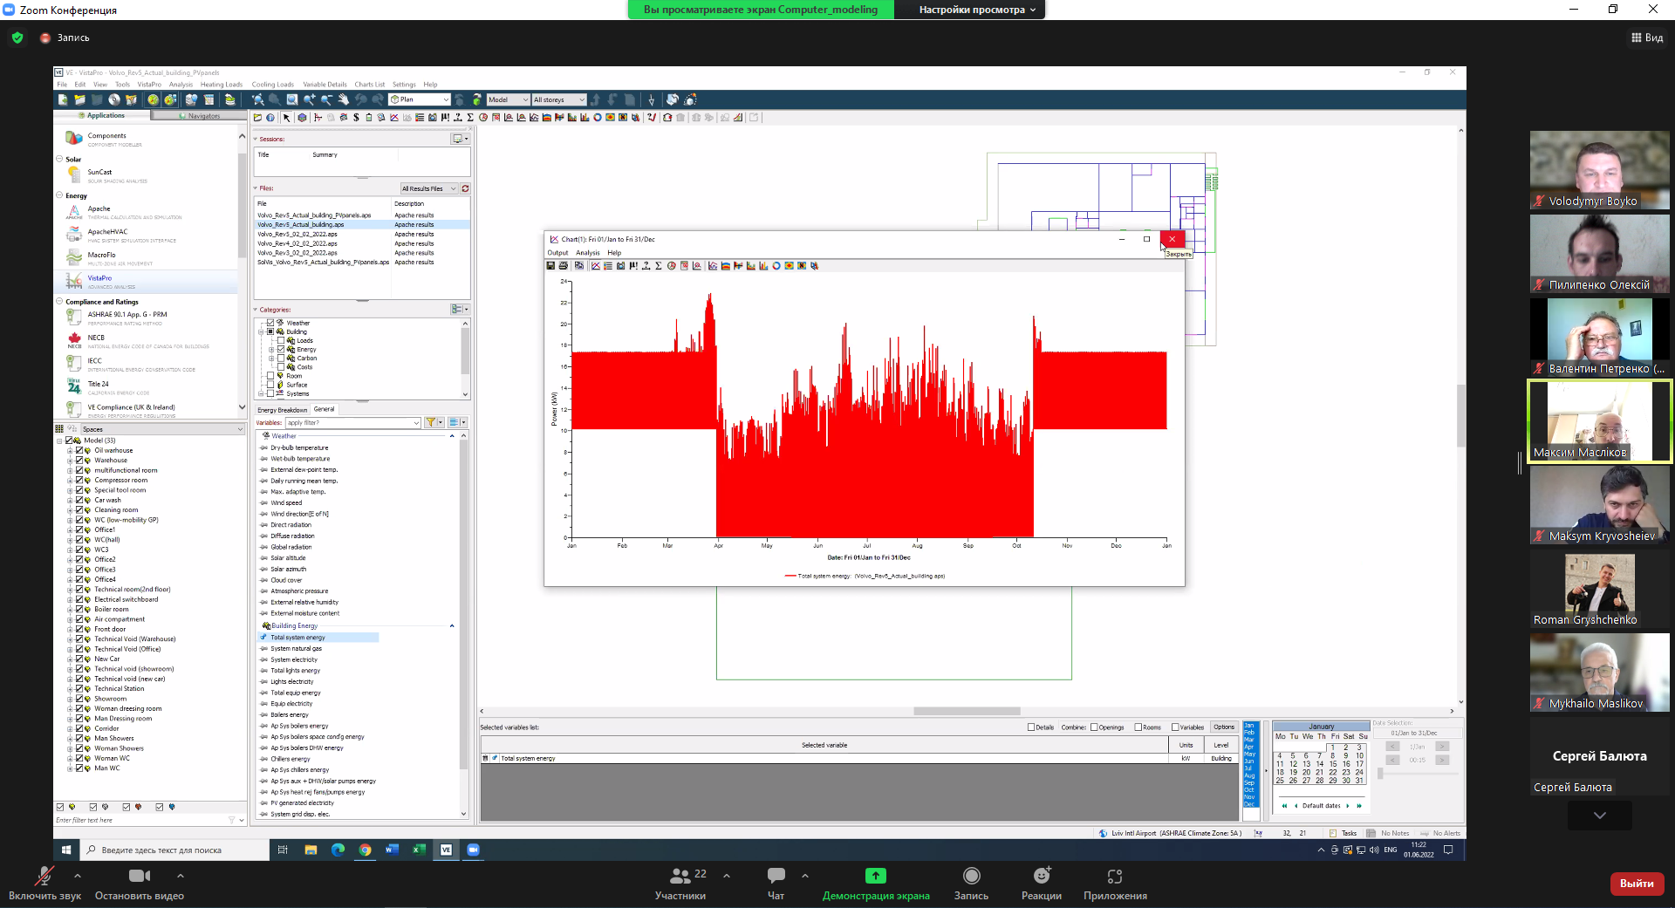The width and height of the screenshot is (1675, 908).
Task: Click the sigma summation icon in chart toolbar
Action: (659, 266)
